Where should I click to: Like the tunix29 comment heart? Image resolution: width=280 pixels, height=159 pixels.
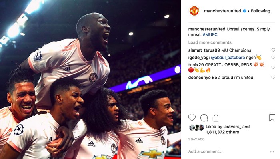pos(273,67)
